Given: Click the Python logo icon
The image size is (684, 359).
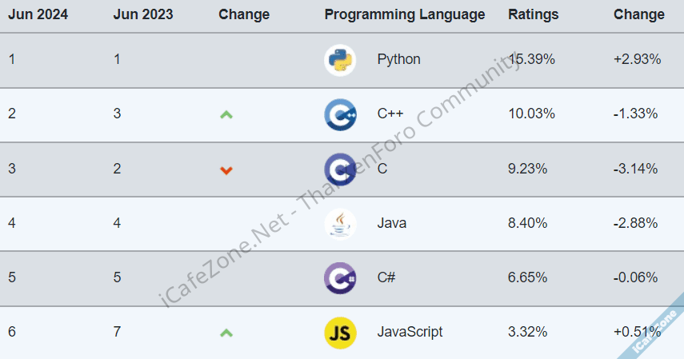Looking at the screenshot, I should click(340, 60).
